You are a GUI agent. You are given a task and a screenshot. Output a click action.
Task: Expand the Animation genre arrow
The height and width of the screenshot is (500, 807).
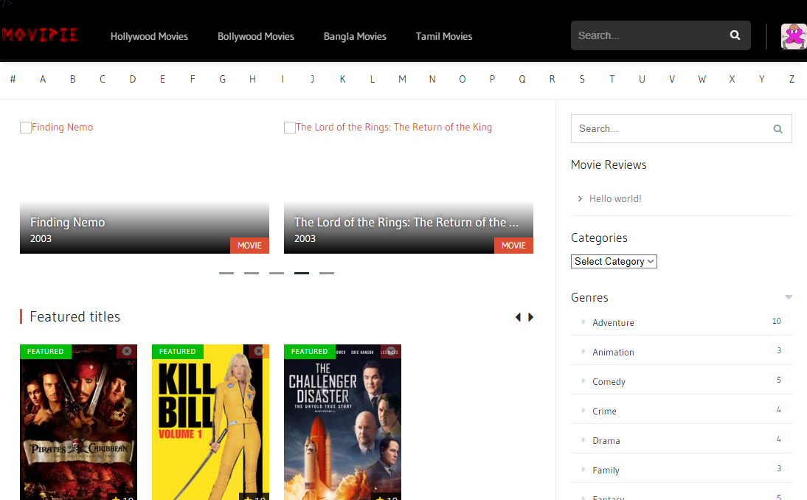point(583,351)
